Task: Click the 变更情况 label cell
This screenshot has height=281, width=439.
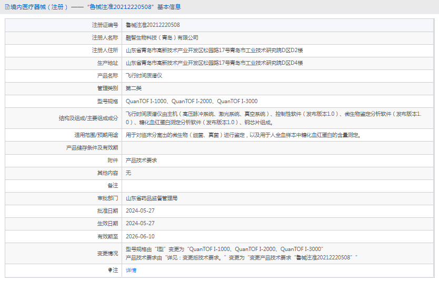Action: tap(64, 253)
